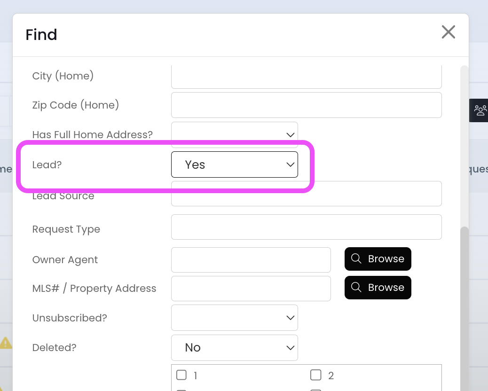Focus the Owner Agent input field
This screenshot has height=391, width=488.
pyautogui.click(x=251, y=259)
